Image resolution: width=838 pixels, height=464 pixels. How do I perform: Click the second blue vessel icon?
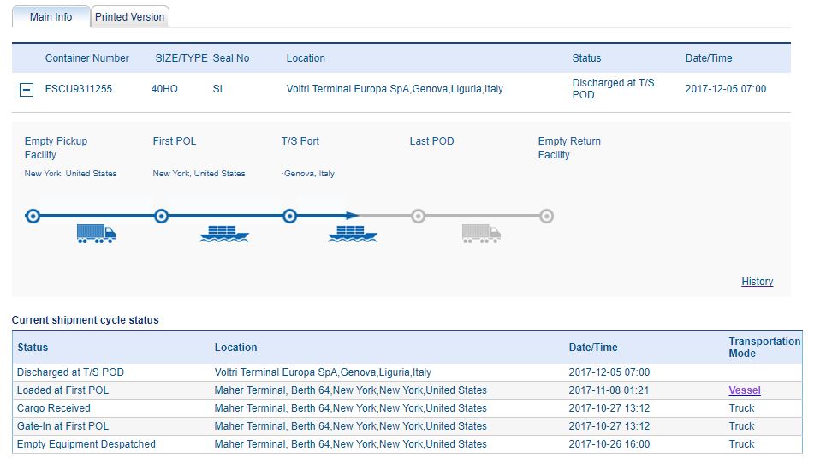(x=352, y=233)
